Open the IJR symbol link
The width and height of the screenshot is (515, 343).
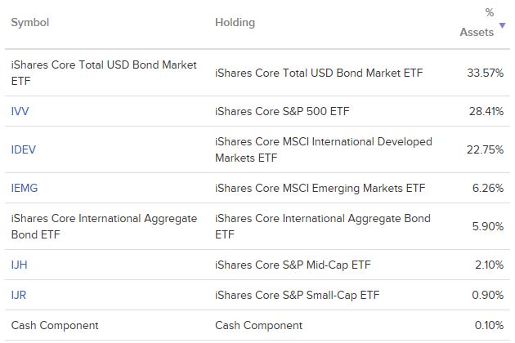[x=19, y=295]
